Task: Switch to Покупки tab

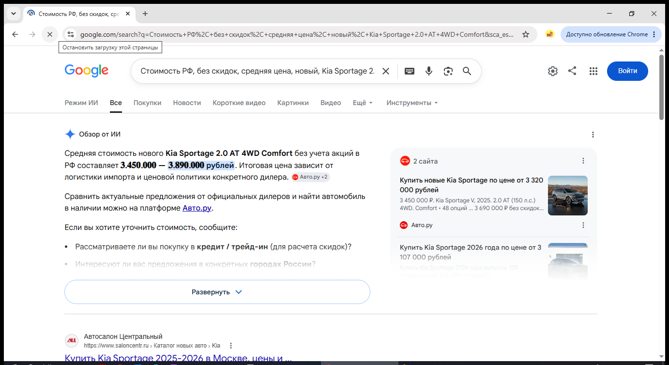Action: (x=148, y=103)
